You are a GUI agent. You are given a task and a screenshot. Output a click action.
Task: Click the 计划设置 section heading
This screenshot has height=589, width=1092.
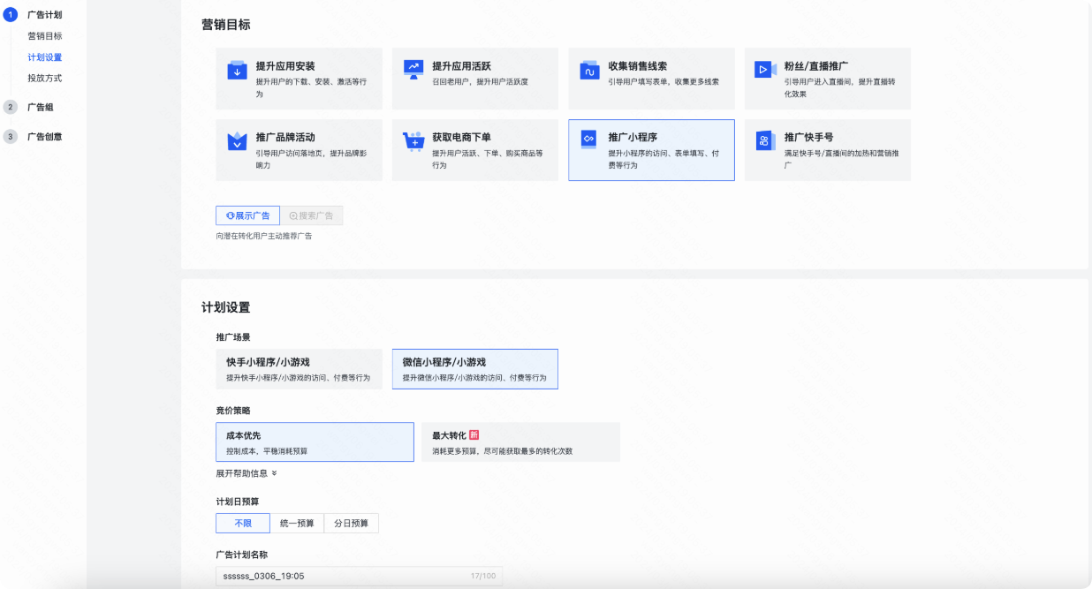pyautogui.click(x=226, y=307)
